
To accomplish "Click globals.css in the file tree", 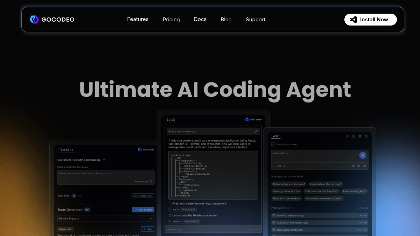I will [x=191, y=190].
